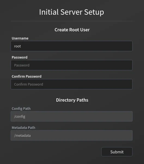Click the Config Path label
Viewport: 144px width, 164px height.
coord(21,109)
